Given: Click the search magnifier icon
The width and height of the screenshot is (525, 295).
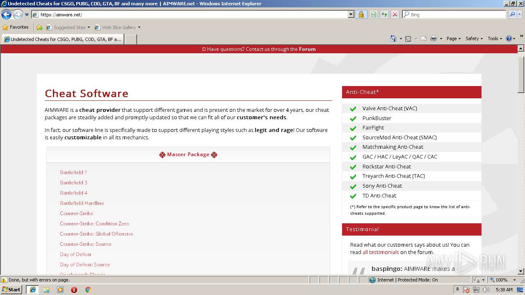Looking at the screenshot, I should (512, 15).
